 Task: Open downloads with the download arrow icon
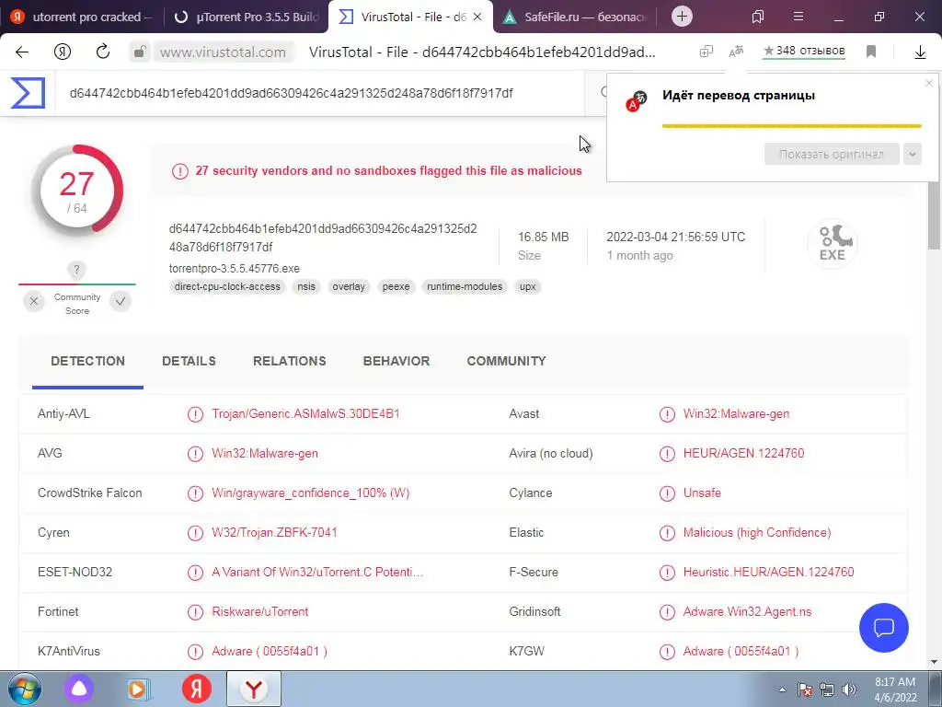point(920,52)
